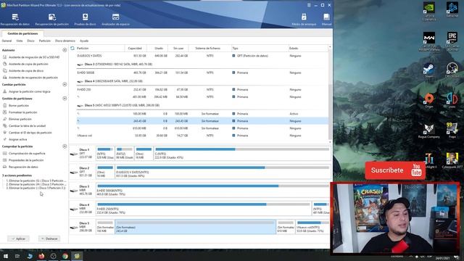The image size is (464, 261).
Task: Choose Formatear la partición
Action: click(x=20, y=112)
